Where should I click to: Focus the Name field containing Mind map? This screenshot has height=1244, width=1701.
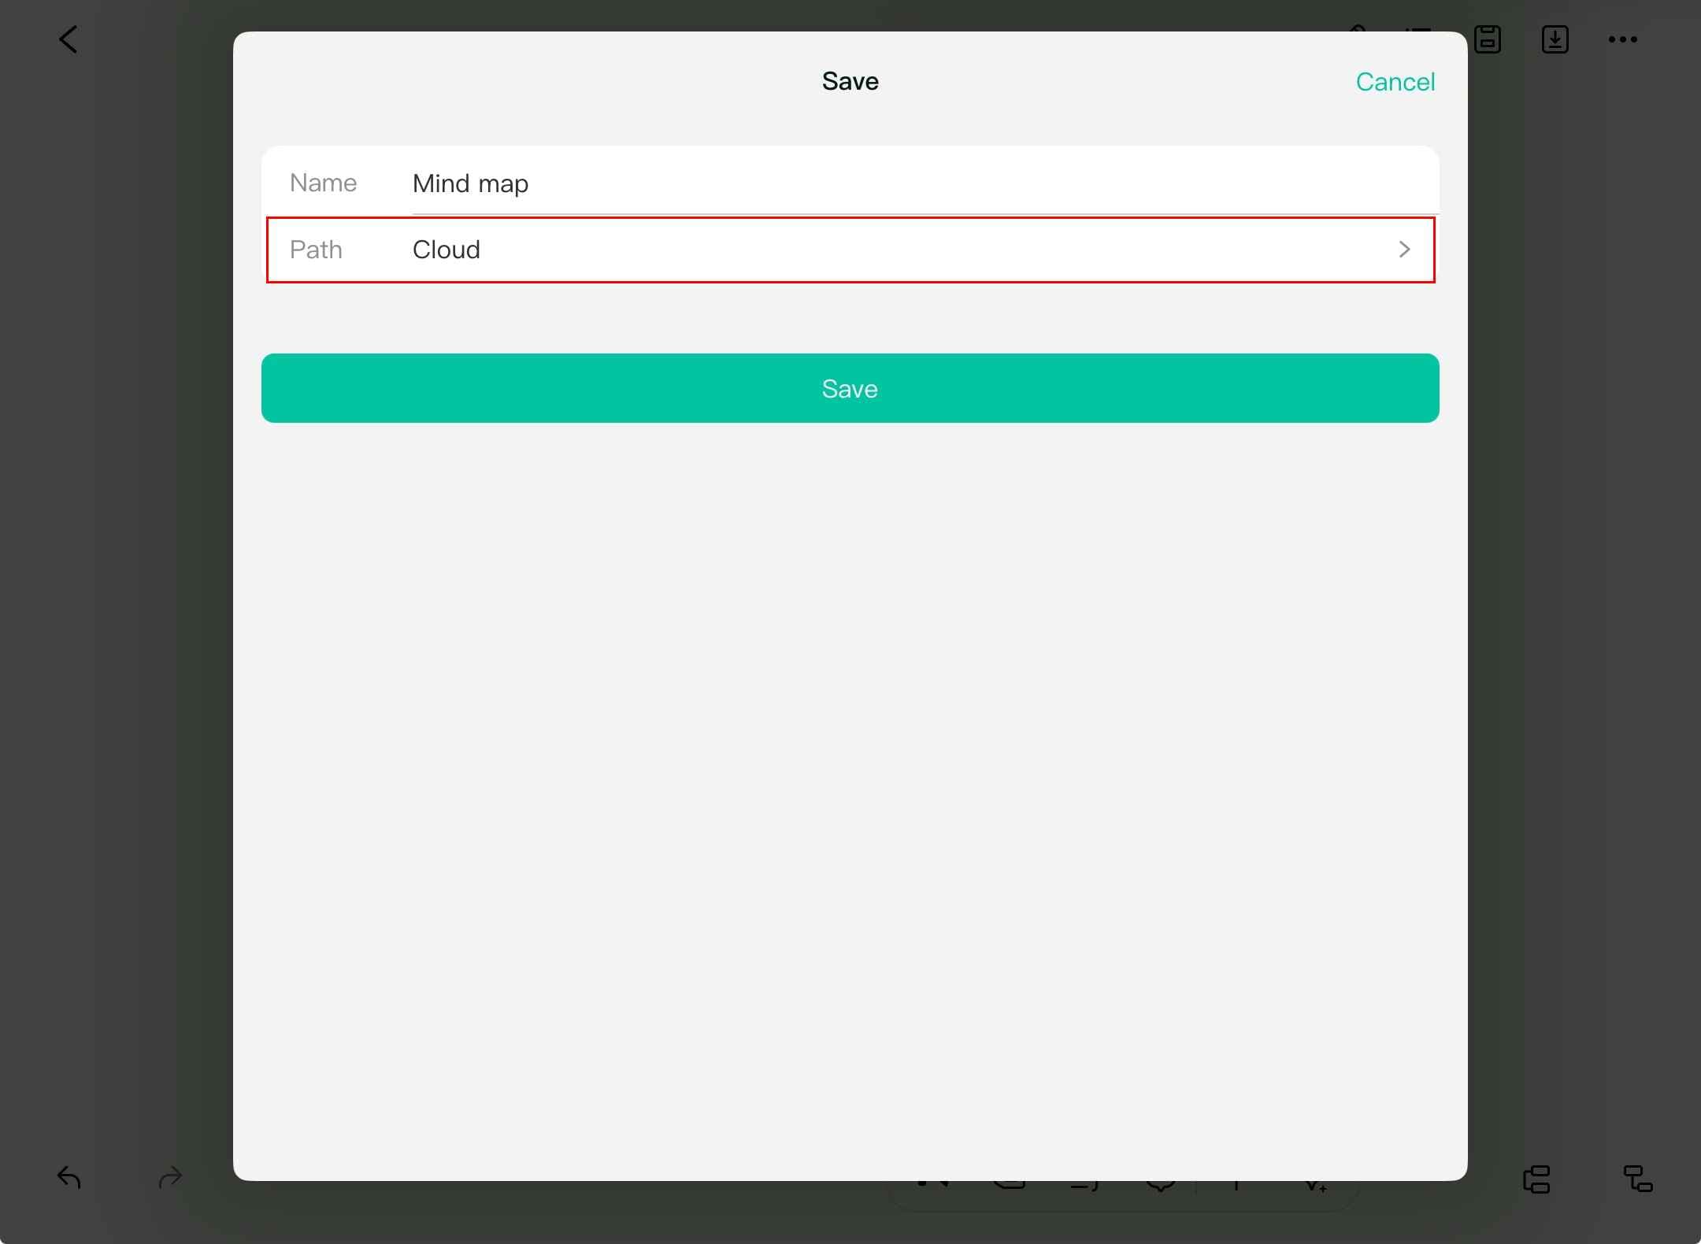pyautogui.click(x=925, y=183)
